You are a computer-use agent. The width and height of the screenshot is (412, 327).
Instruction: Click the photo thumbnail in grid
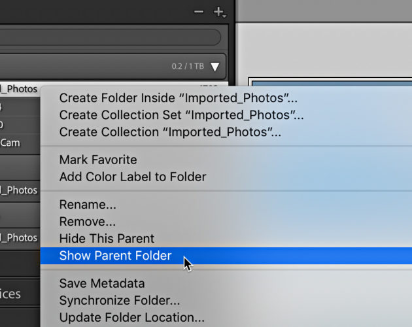click(331, 82)
